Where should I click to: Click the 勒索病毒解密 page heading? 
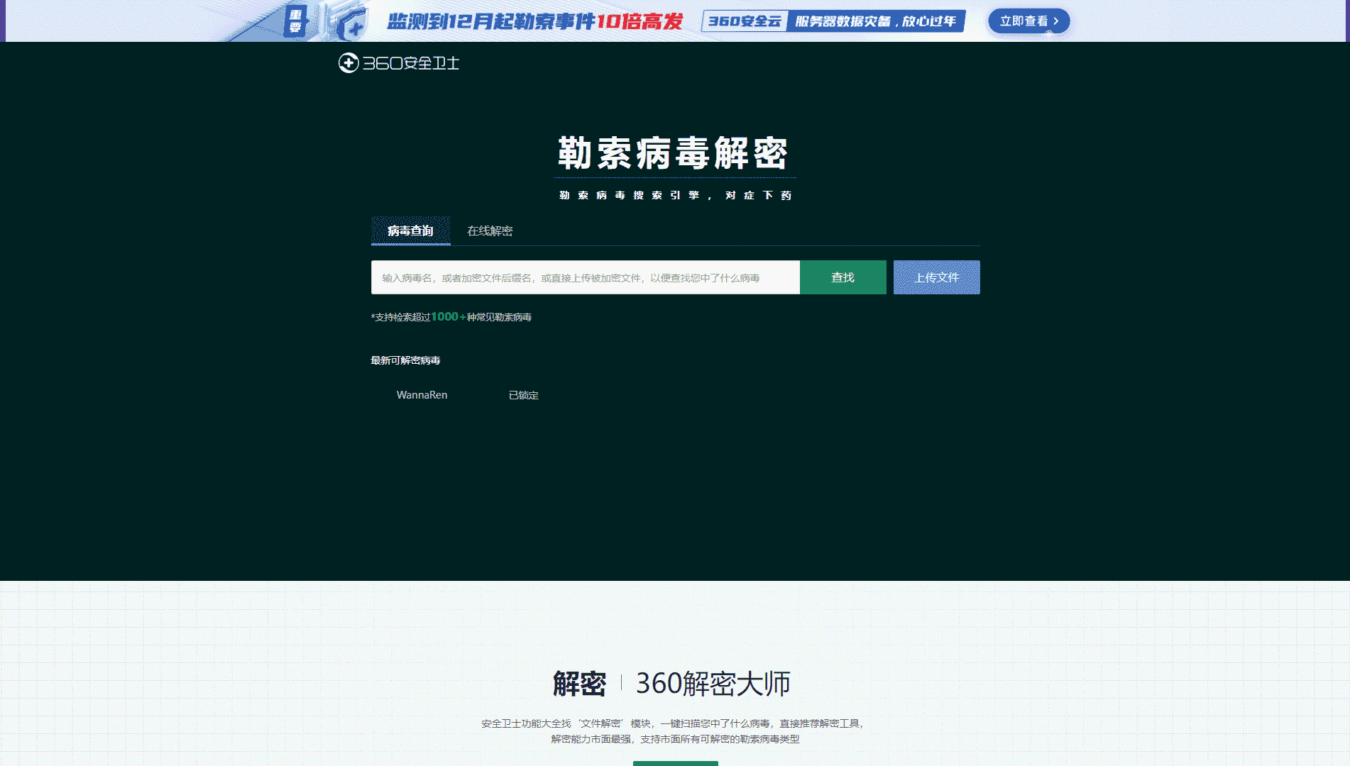[x=673, y=153]
